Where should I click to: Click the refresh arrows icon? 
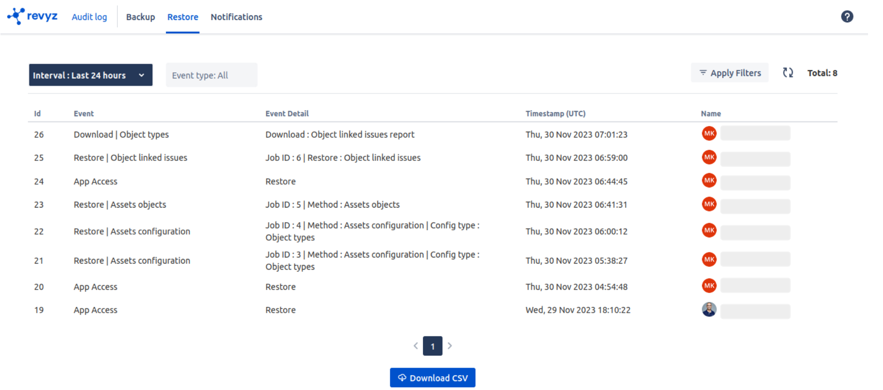click(x=788, y=73)
